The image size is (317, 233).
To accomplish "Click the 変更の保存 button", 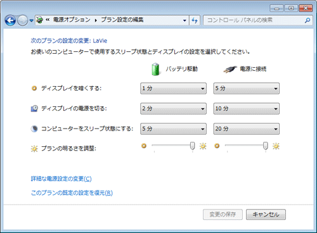I will click(x=223, y=215).
